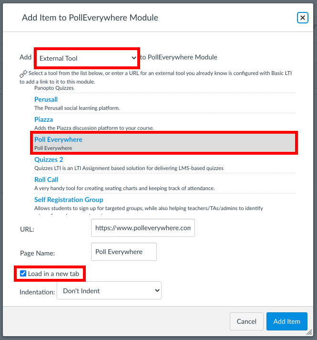Click into the URL field
Viewport: 317px width, 340px height.
tap(143, 228)
